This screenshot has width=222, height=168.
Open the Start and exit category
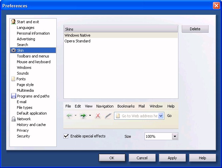click(x=28, y=22)
